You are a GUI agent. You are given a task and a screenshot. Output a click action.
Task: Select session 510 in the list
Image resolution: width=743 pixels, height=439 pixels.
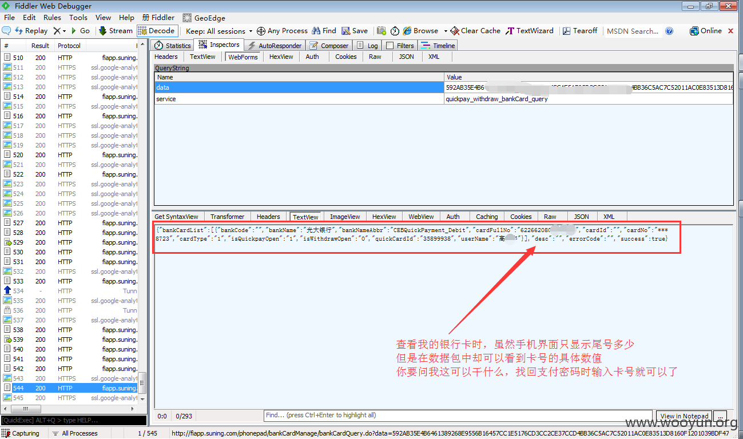tap(69, 58)
